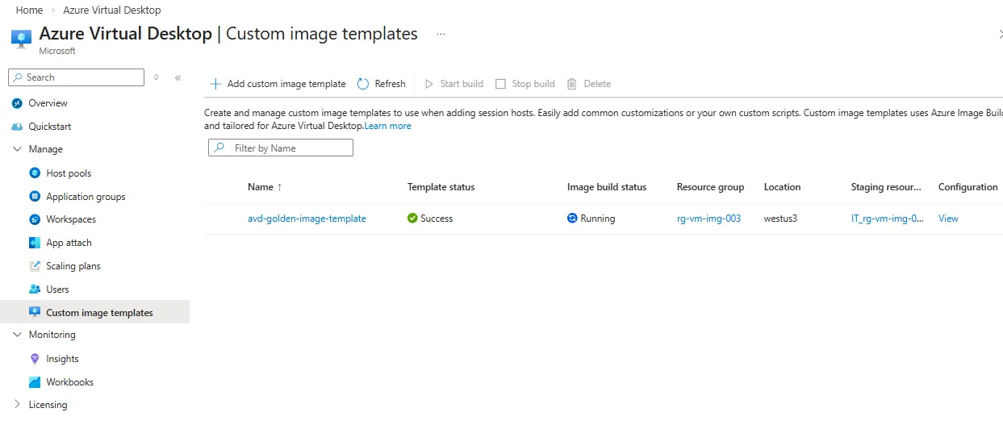Click the Delete trash can icon
This screenshot has height=429, width=1003.
pyautogui.click(x=572, y=84)
